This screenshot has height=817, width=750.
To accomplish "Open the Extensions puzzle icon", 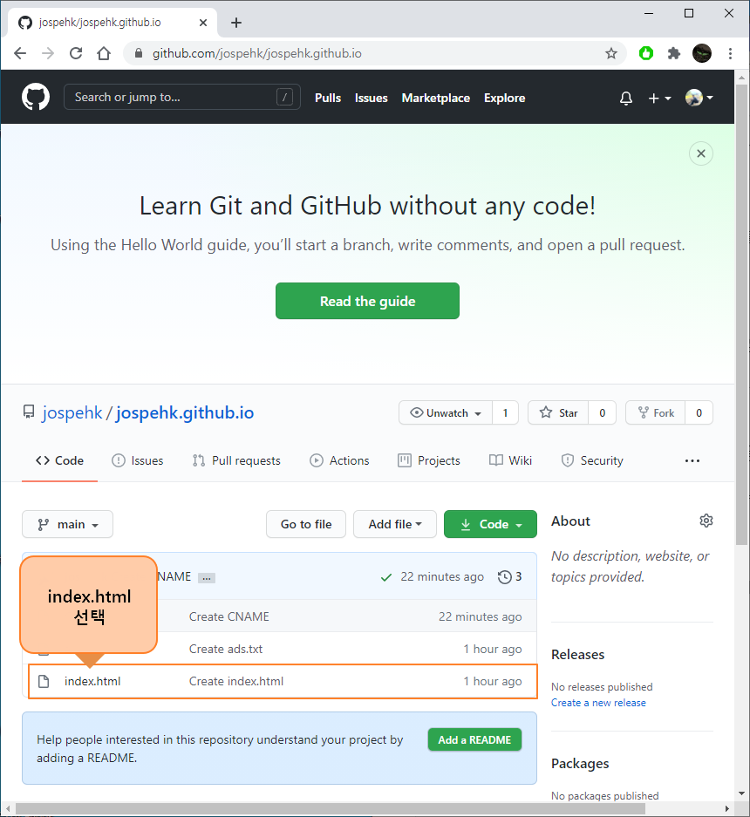I will point(674,53).
